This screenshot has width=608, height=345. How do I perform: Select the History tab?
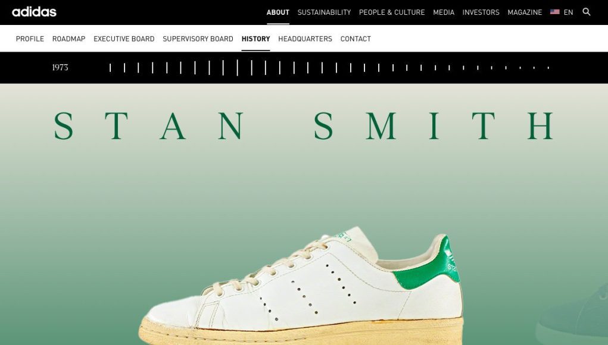[x=255, y=39]
